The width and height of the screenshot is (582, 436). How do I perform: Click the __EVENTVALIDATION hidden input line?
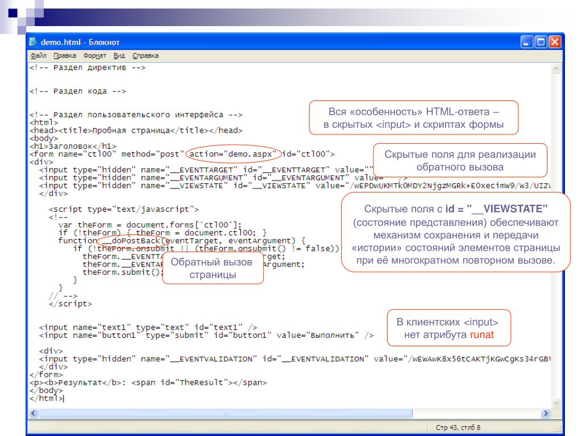[295, 359]
